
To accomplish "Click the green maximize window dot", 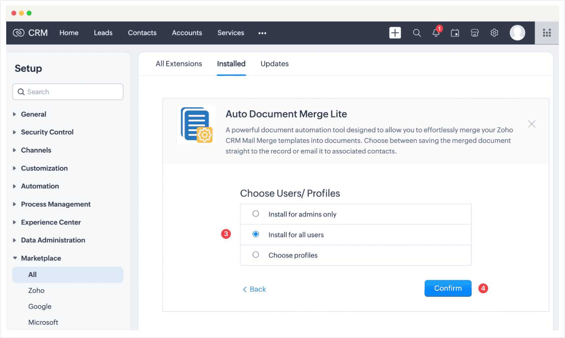I will tap(29, 13).
